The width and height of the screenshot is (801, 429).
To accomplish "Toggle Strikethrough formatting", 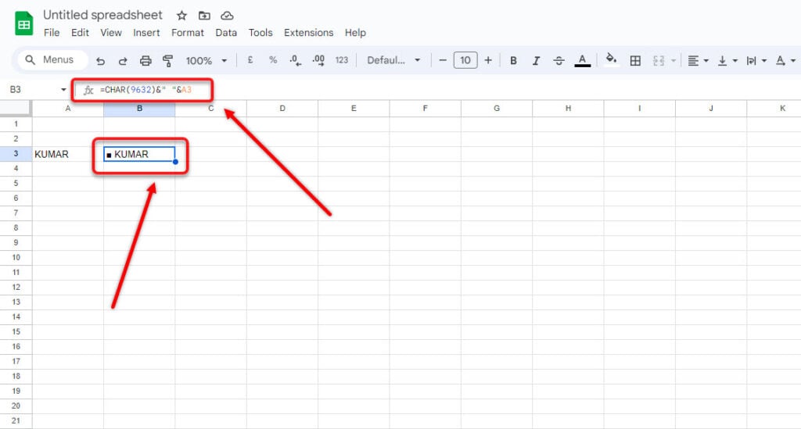I will pos(559,61).
